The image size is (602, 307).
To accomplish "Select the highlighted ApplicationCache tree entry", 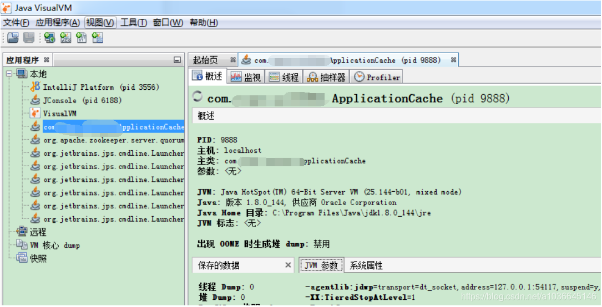I will [114, 127].
